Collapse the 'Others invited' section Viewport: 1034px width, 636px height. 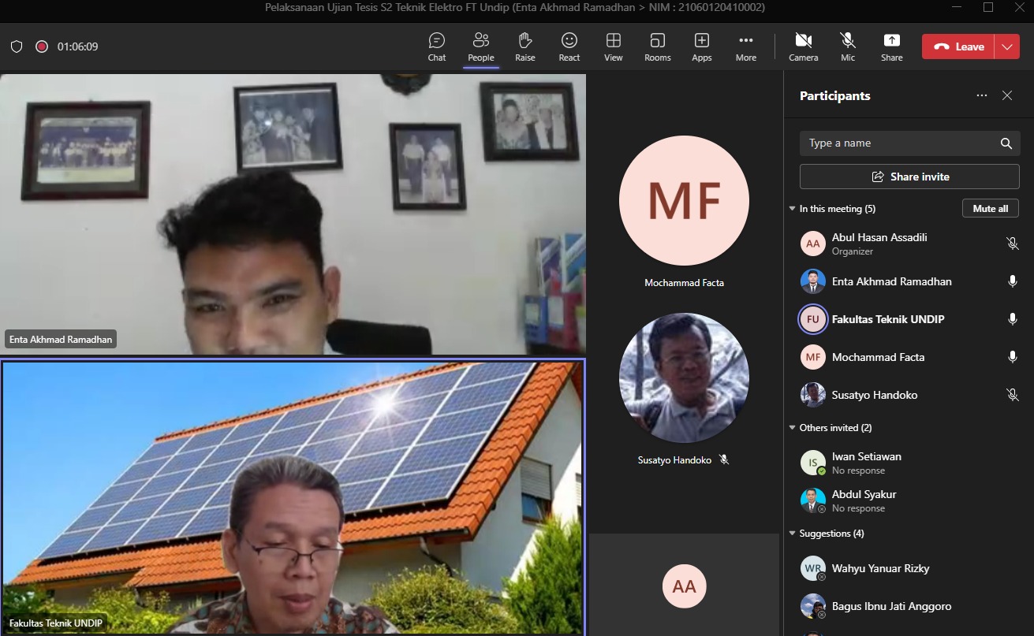[793, 428]
